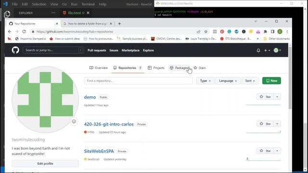Toggle Chrome side panel icon
The height and width of the screenshot is (173, 308).
tap(272, 32)
